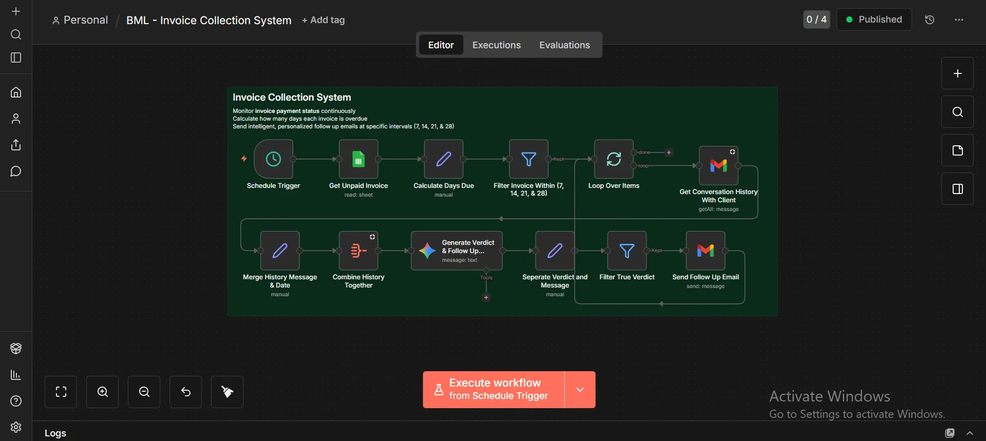This screenshot has width=986, height=441.
Task: Add node to loop done output
Action: coord(669,152)
